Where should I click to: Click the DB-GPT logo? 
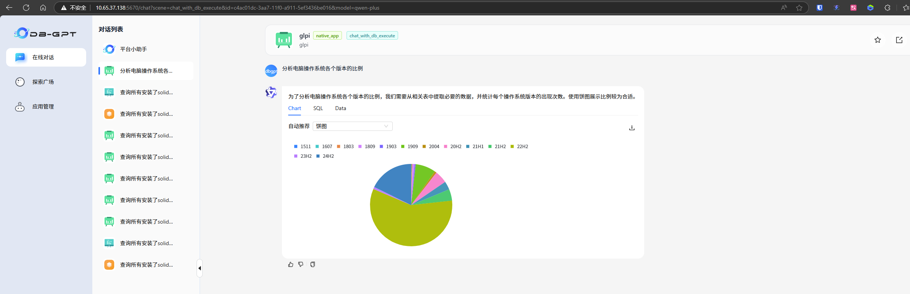coord(45,33)
